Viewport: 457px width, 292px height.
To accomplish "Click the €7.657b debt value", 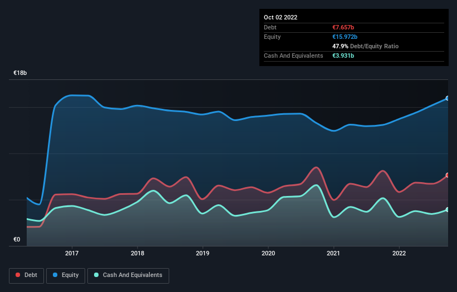I will (x=343, y=27).
